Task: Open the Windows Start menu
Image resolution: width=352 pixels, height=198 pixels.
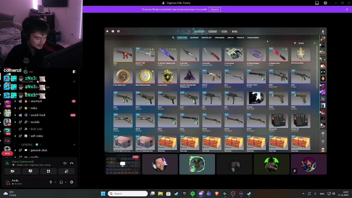Action: (x=103, y=194)
